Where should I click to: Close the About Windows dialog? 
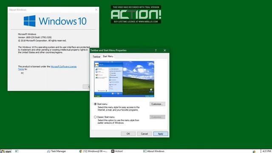pos(96,10)
